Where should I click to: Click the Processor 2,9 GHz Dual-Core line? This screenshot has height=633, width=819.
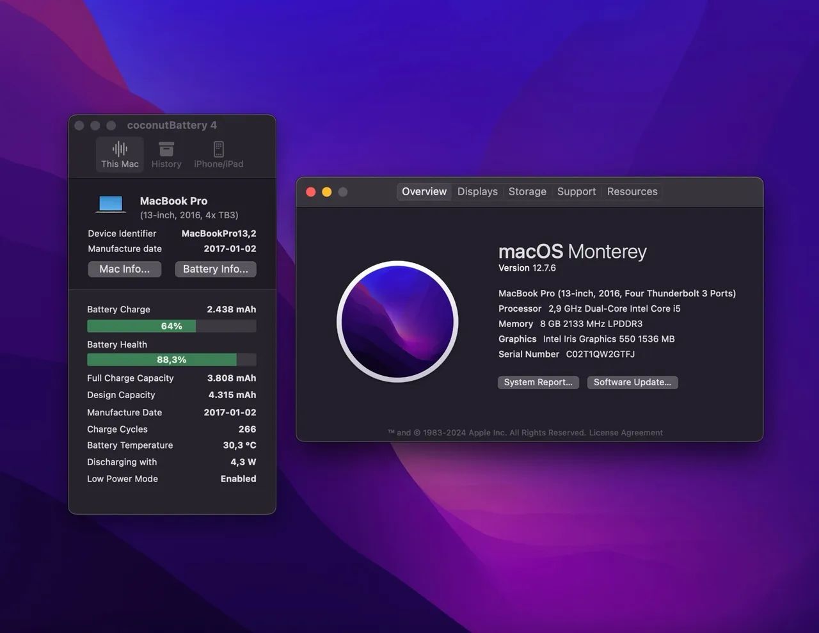coord(589,308)
